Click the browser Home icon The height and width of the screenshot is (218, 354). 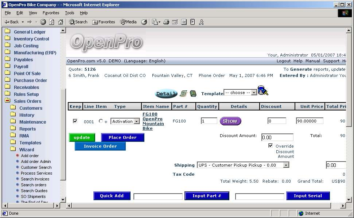coord(61,22)
